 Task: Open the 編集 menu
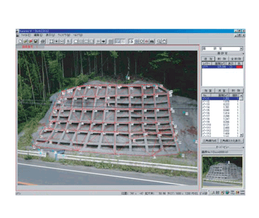pyautogui.click(x=38, y=35)
